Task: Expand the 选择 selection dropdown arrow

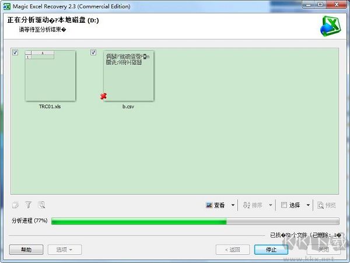Action: (308, 205)
